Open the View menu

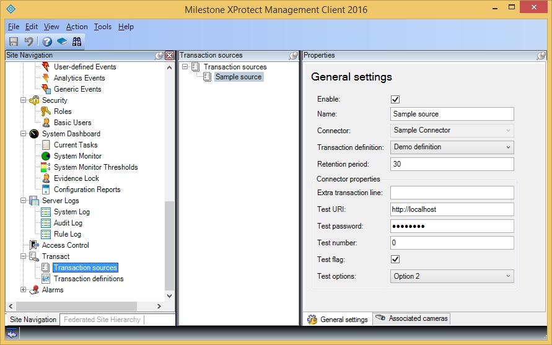[51, 27]
